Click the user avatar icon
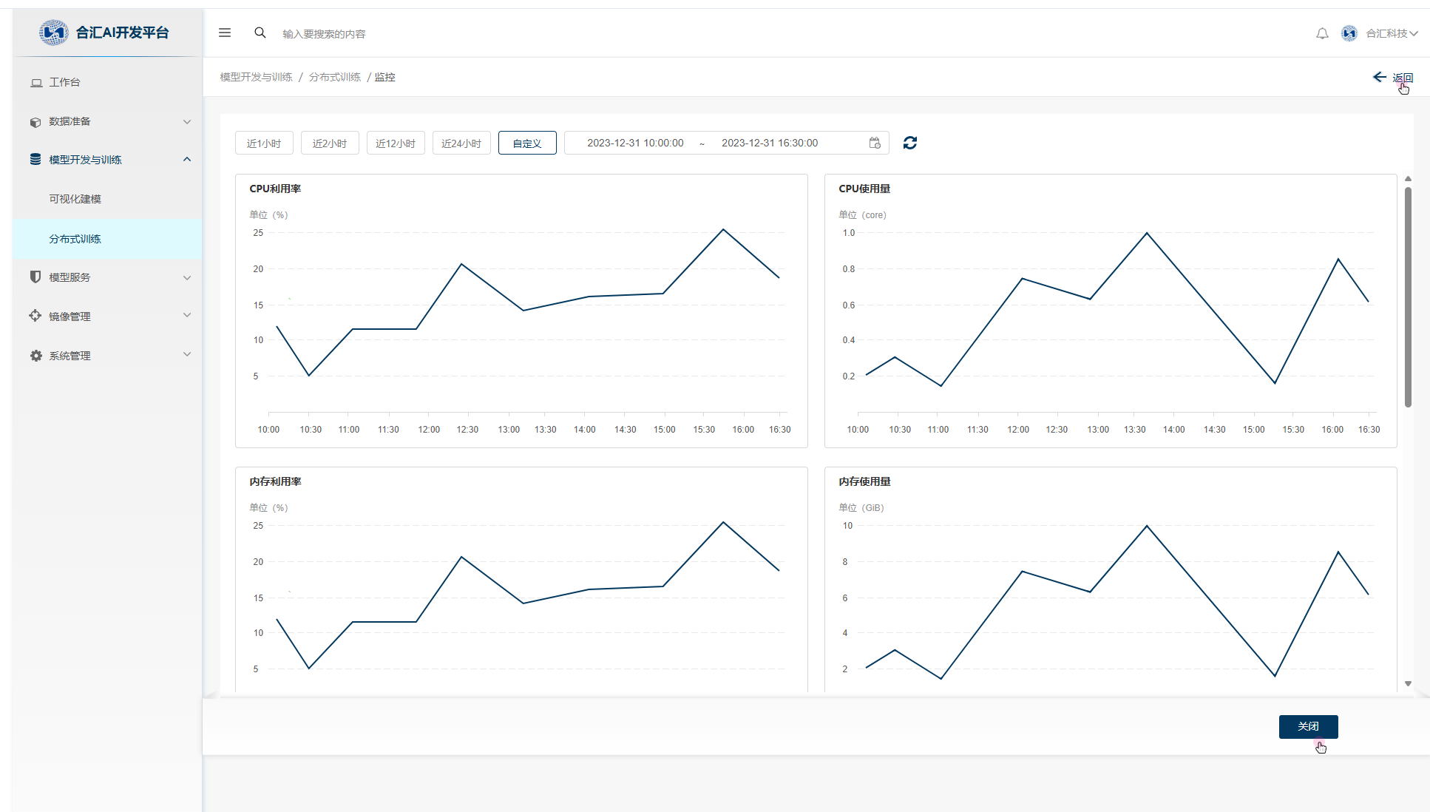The image size is (1430, 812). point(1349,33)
